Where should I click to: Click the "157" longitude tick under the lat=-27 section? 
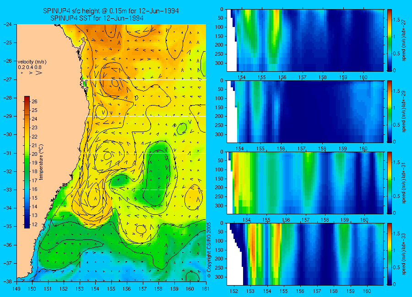coord(303,77)
